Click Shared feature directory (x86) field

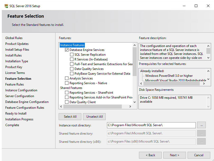click(151, 141)
